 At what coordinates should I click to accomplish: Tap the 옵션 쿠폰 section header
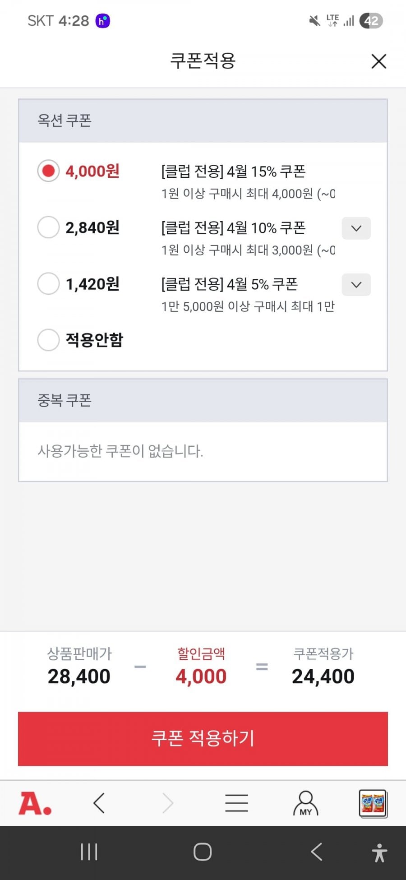[x=65, y=120]
